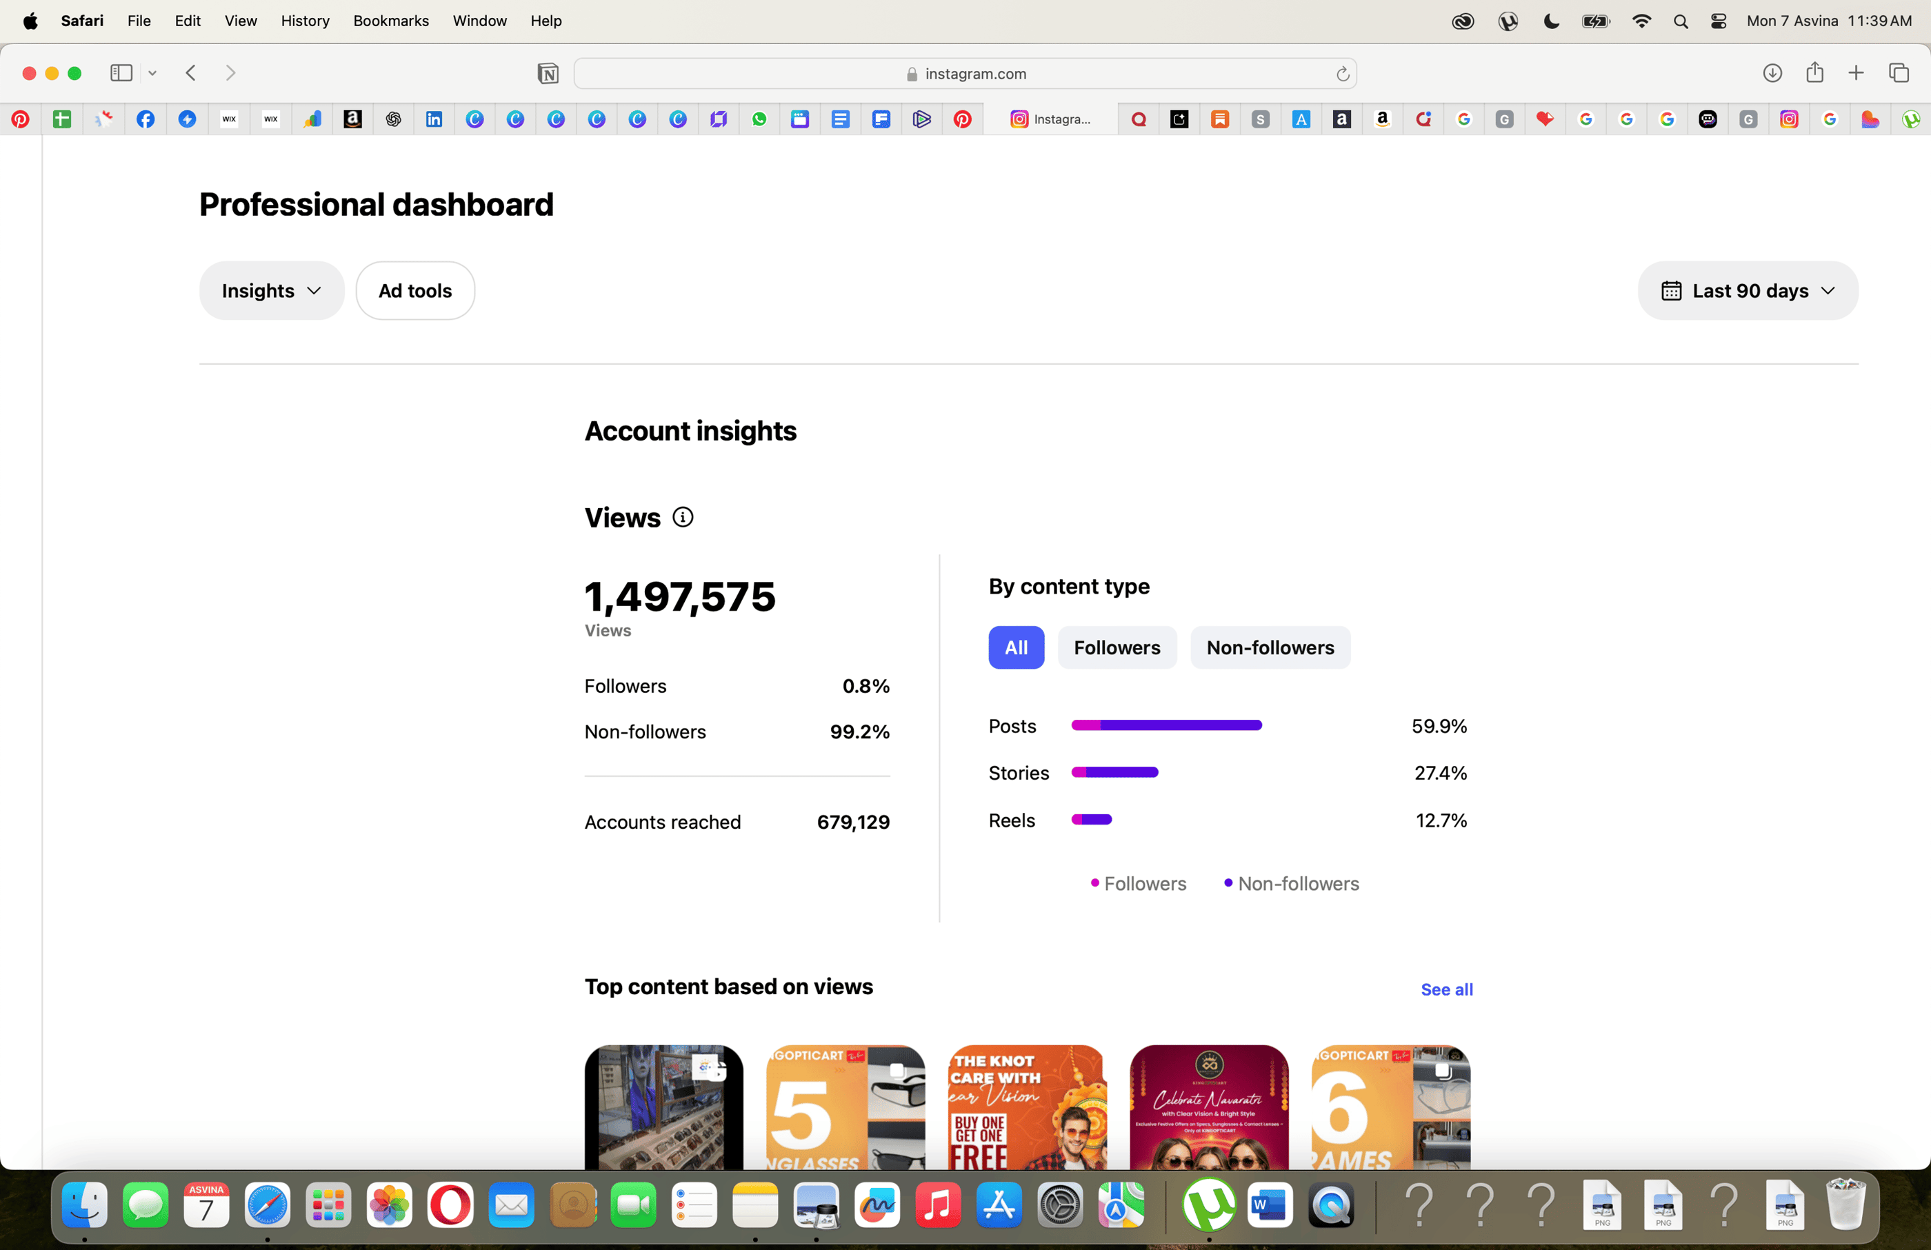Screen dimensions: 1931x1250
Task: Switch to the Instagram tab
Action: 1051,119
